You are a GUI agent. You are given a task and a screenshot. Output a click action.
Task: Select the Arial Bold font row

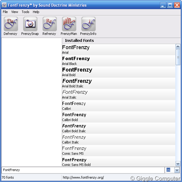click(119, 72)
